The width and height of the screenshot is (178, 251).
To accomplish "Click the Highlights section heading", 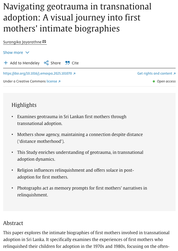I will pos(24,105).
